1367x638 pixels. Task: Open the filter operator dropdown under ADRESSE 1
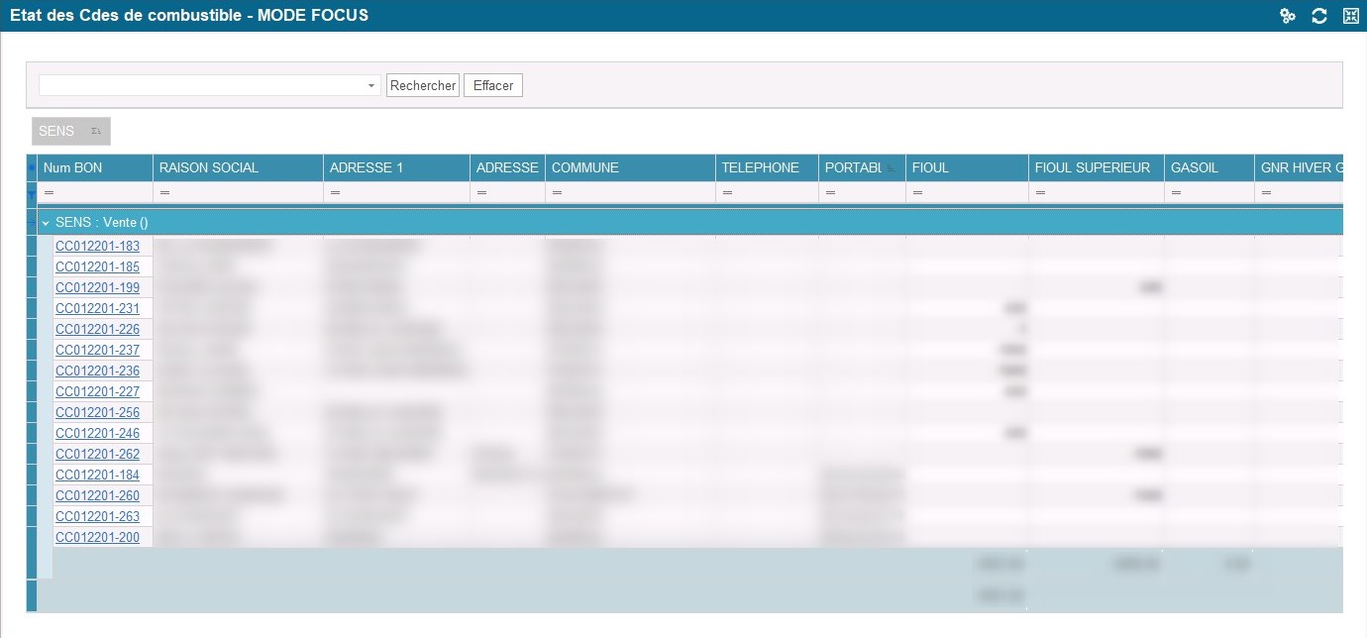pos(336,192)
